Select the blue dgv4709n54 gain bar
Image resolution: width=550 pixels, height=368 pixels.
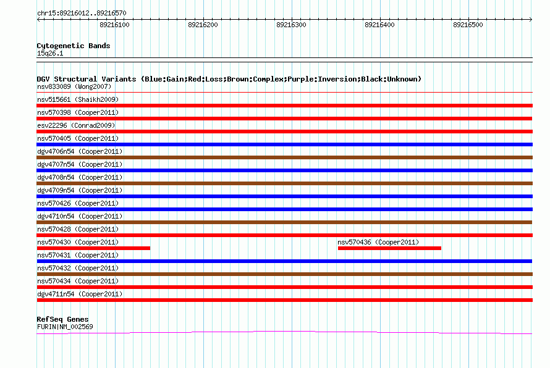(x=284, y=196)
